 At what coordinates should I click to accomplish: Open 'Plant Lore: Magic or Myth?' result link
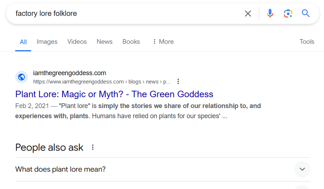coord(114,94)
